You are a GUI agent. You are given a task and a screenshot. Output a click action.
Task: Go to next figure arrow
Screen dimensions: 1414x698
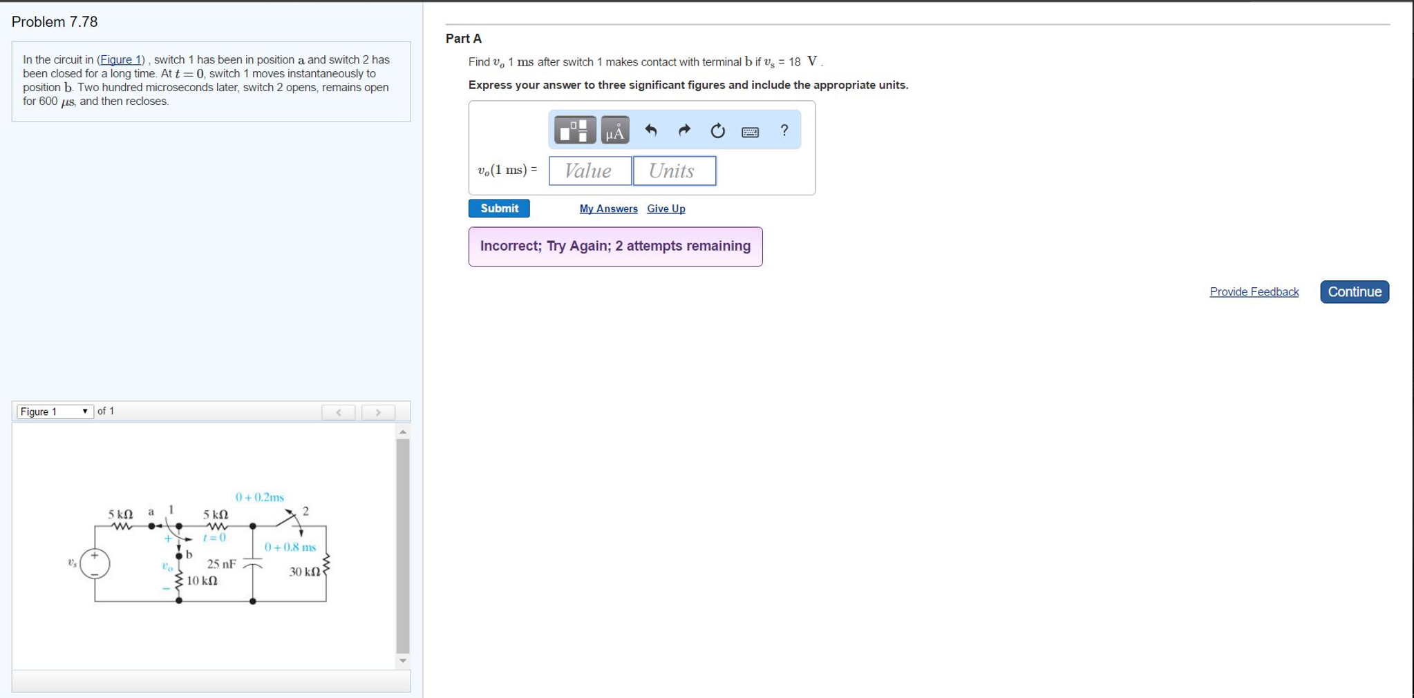(378, 412)
